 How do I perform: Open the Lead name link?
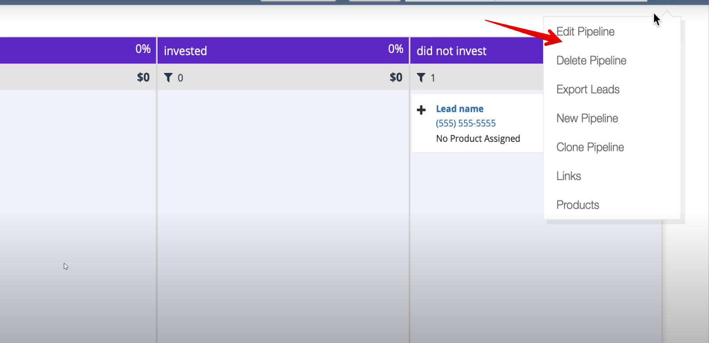pyautogui.click(x=460, y=109)
